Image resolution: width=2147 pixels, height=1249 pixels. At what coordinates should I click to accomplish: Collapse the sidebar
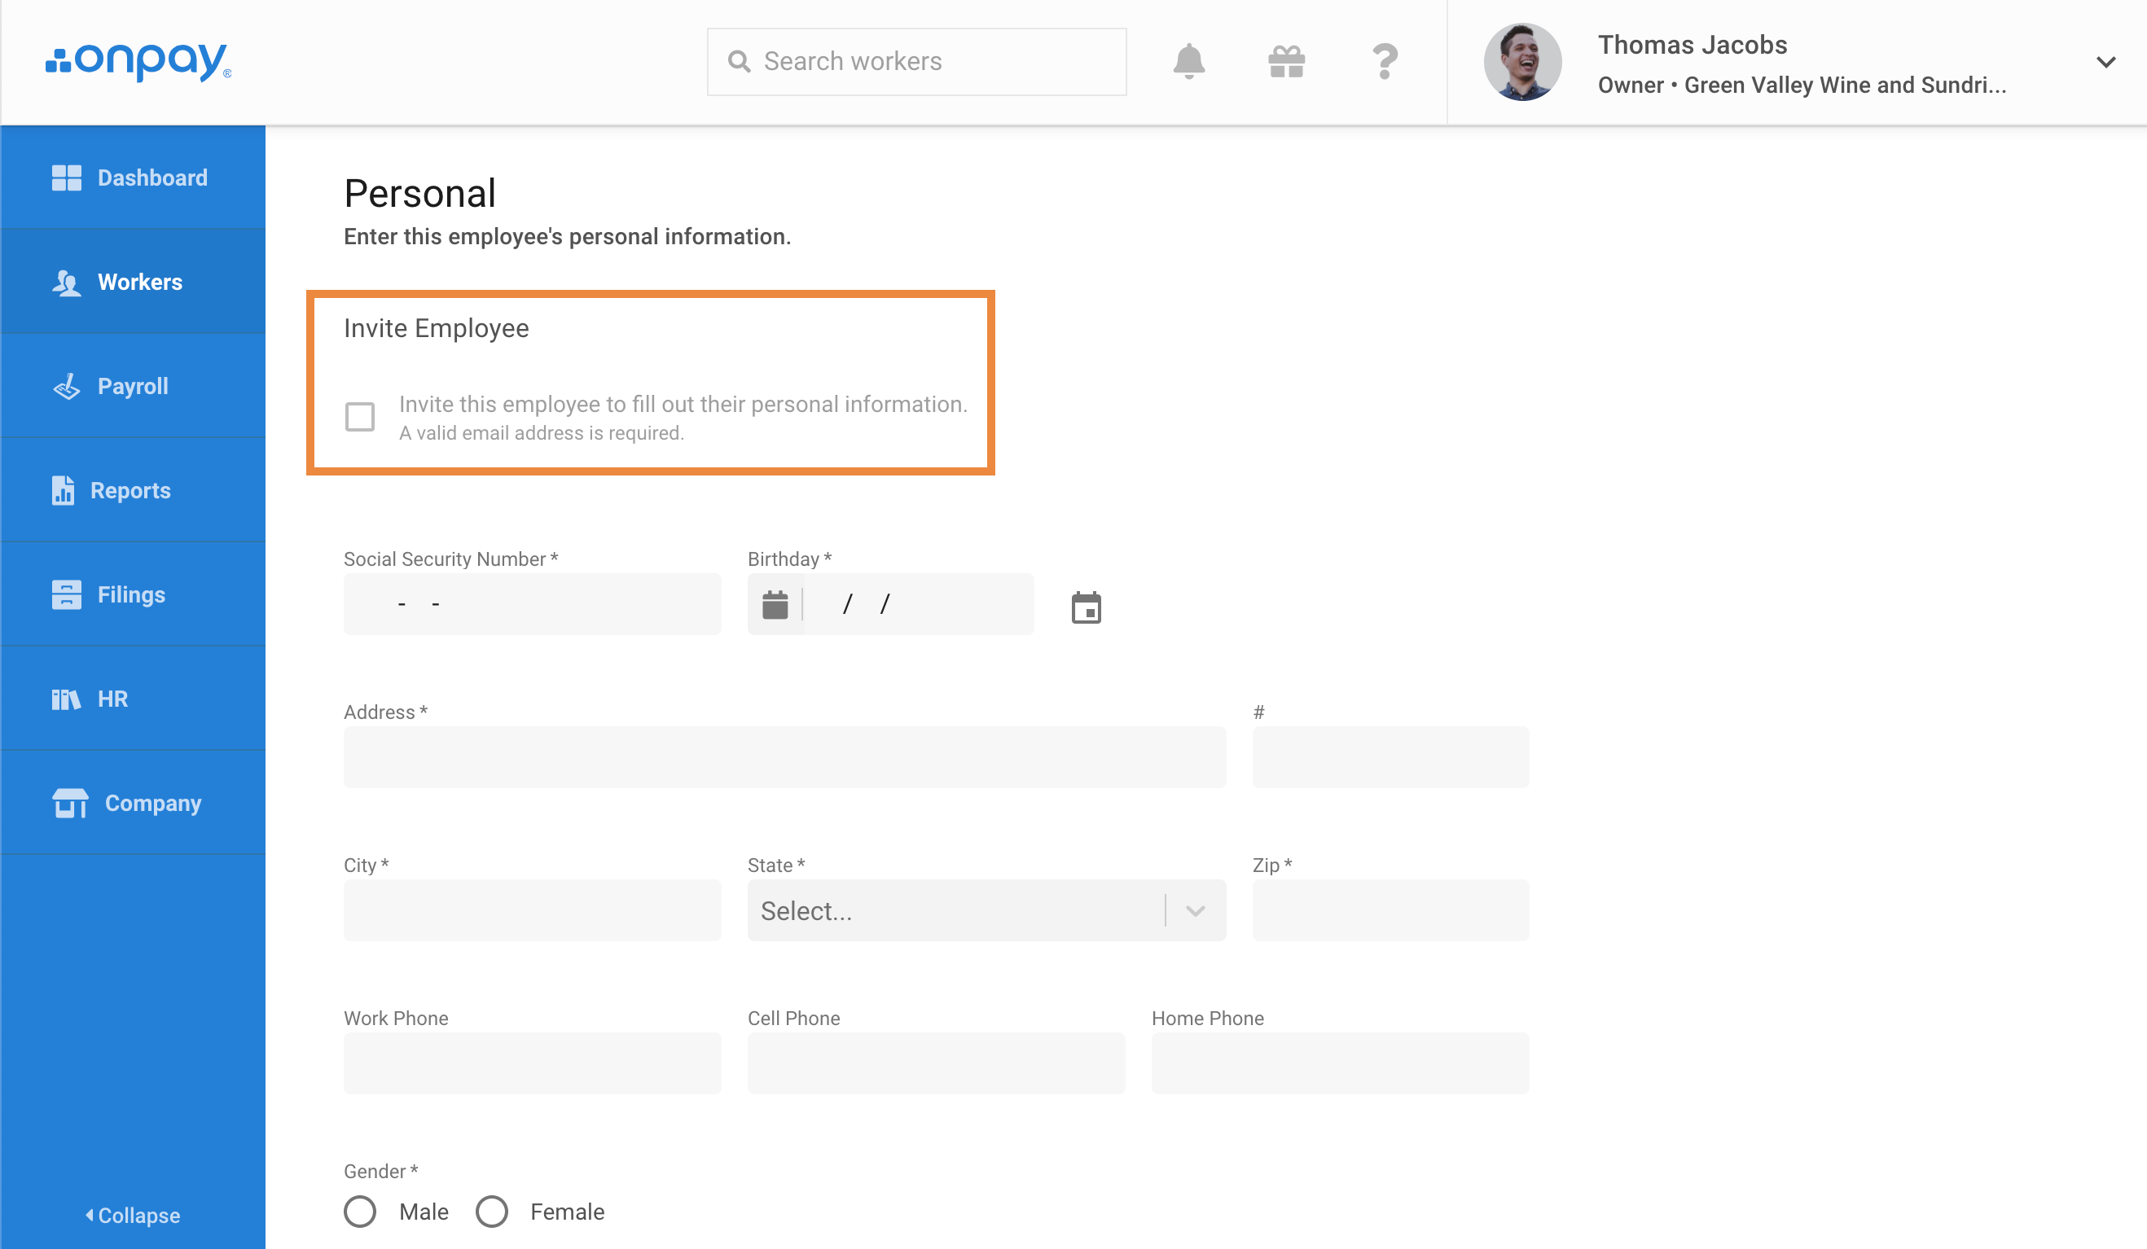133,1215
